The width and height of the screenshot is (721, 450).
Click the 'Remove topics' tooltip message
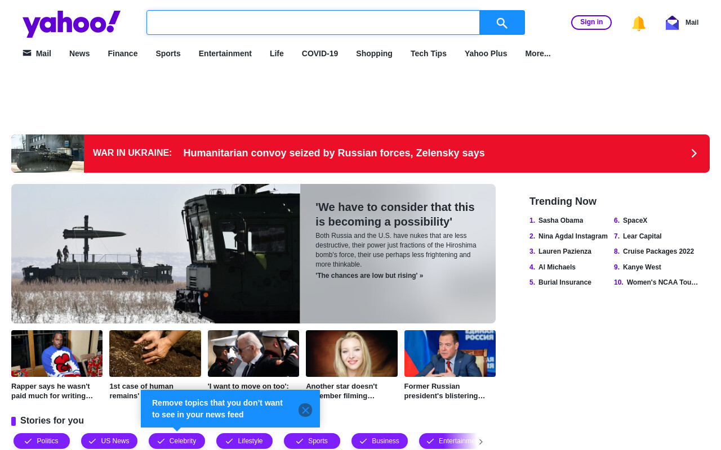pyautogui.click(x=217, y=409)
